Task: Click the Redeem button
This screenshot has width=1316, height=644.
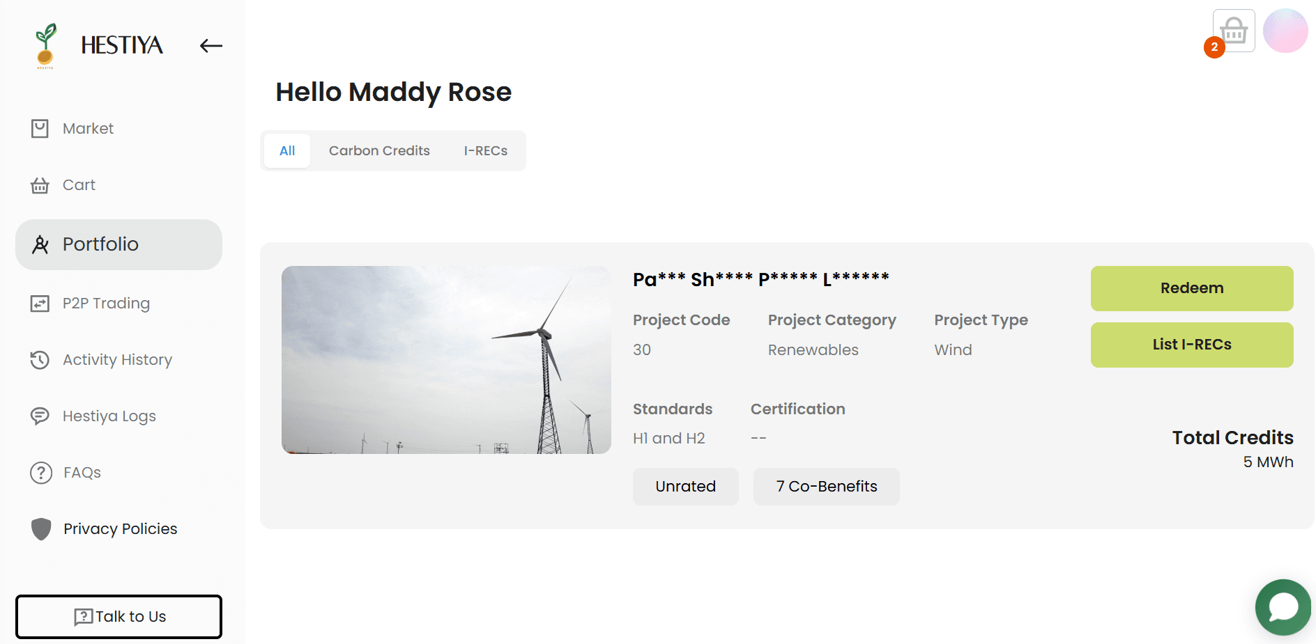Action: (1191, 288)
